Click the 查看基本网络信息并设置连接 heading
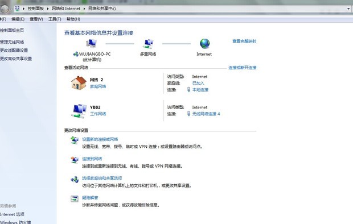The image size is (353, 224). tap(98, 33)
